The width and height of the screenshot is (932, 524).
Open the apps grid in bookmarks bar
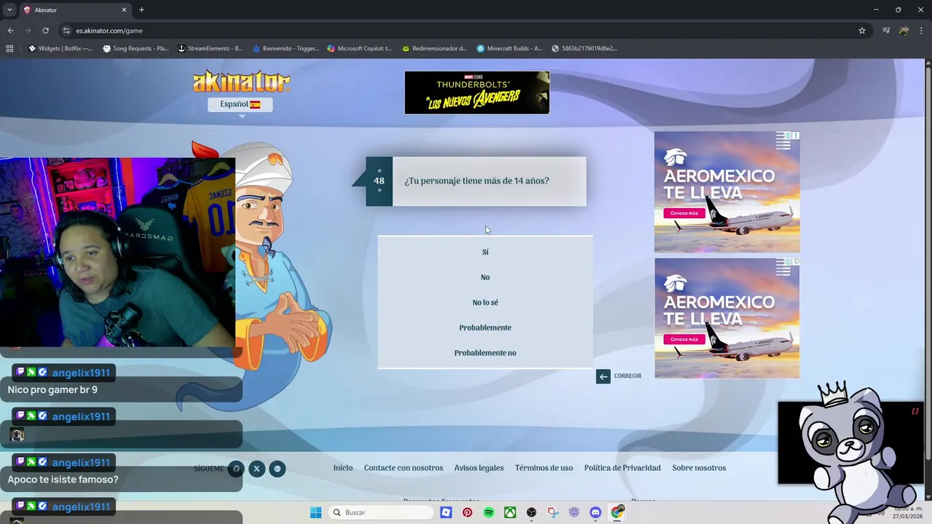(9, 49)
